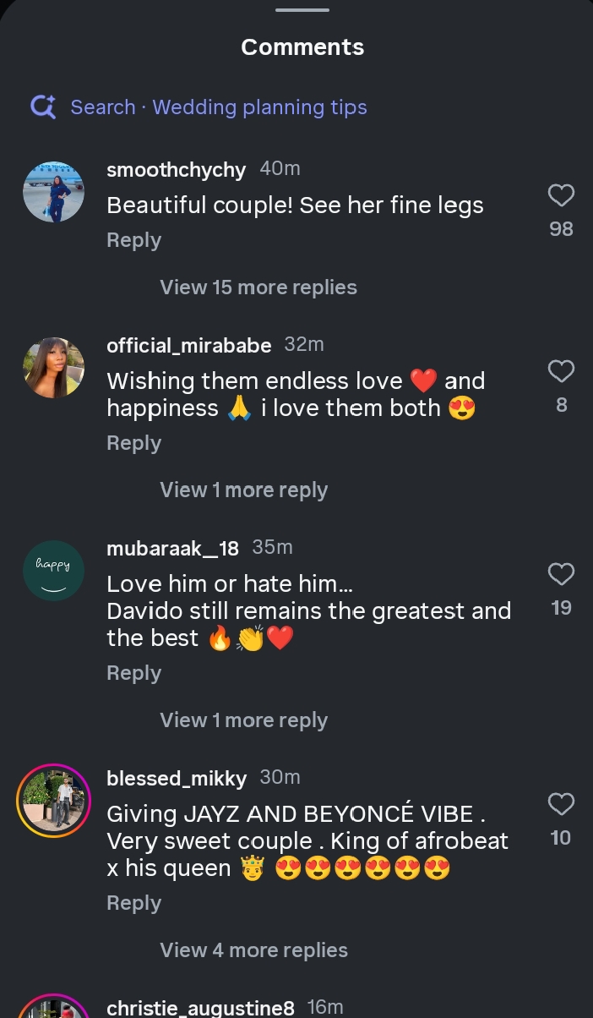Tap the heart on official_mirababe's comment
593x1018 pixels.
(x=561, y=371)
